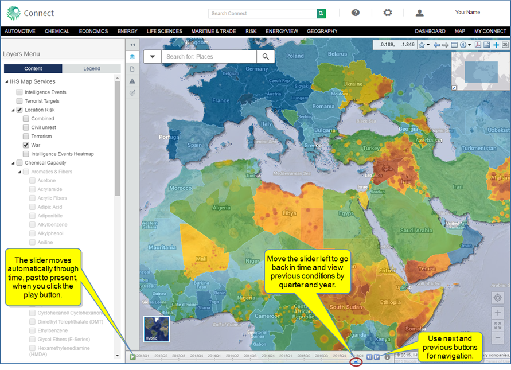This screenshot has width=511, height=370.
Task: Click the green Connect search button
Action: pos(321,13)
